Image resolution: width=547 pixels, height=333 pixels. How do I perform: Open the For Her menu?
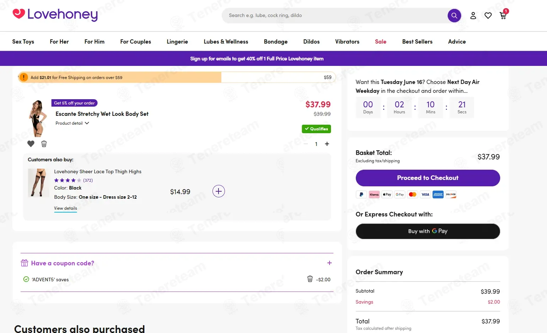point(59,41)
